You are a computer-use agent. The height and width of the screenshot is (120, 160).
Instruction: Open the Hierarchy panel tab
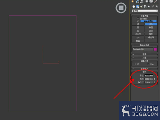tap(142, 1)
